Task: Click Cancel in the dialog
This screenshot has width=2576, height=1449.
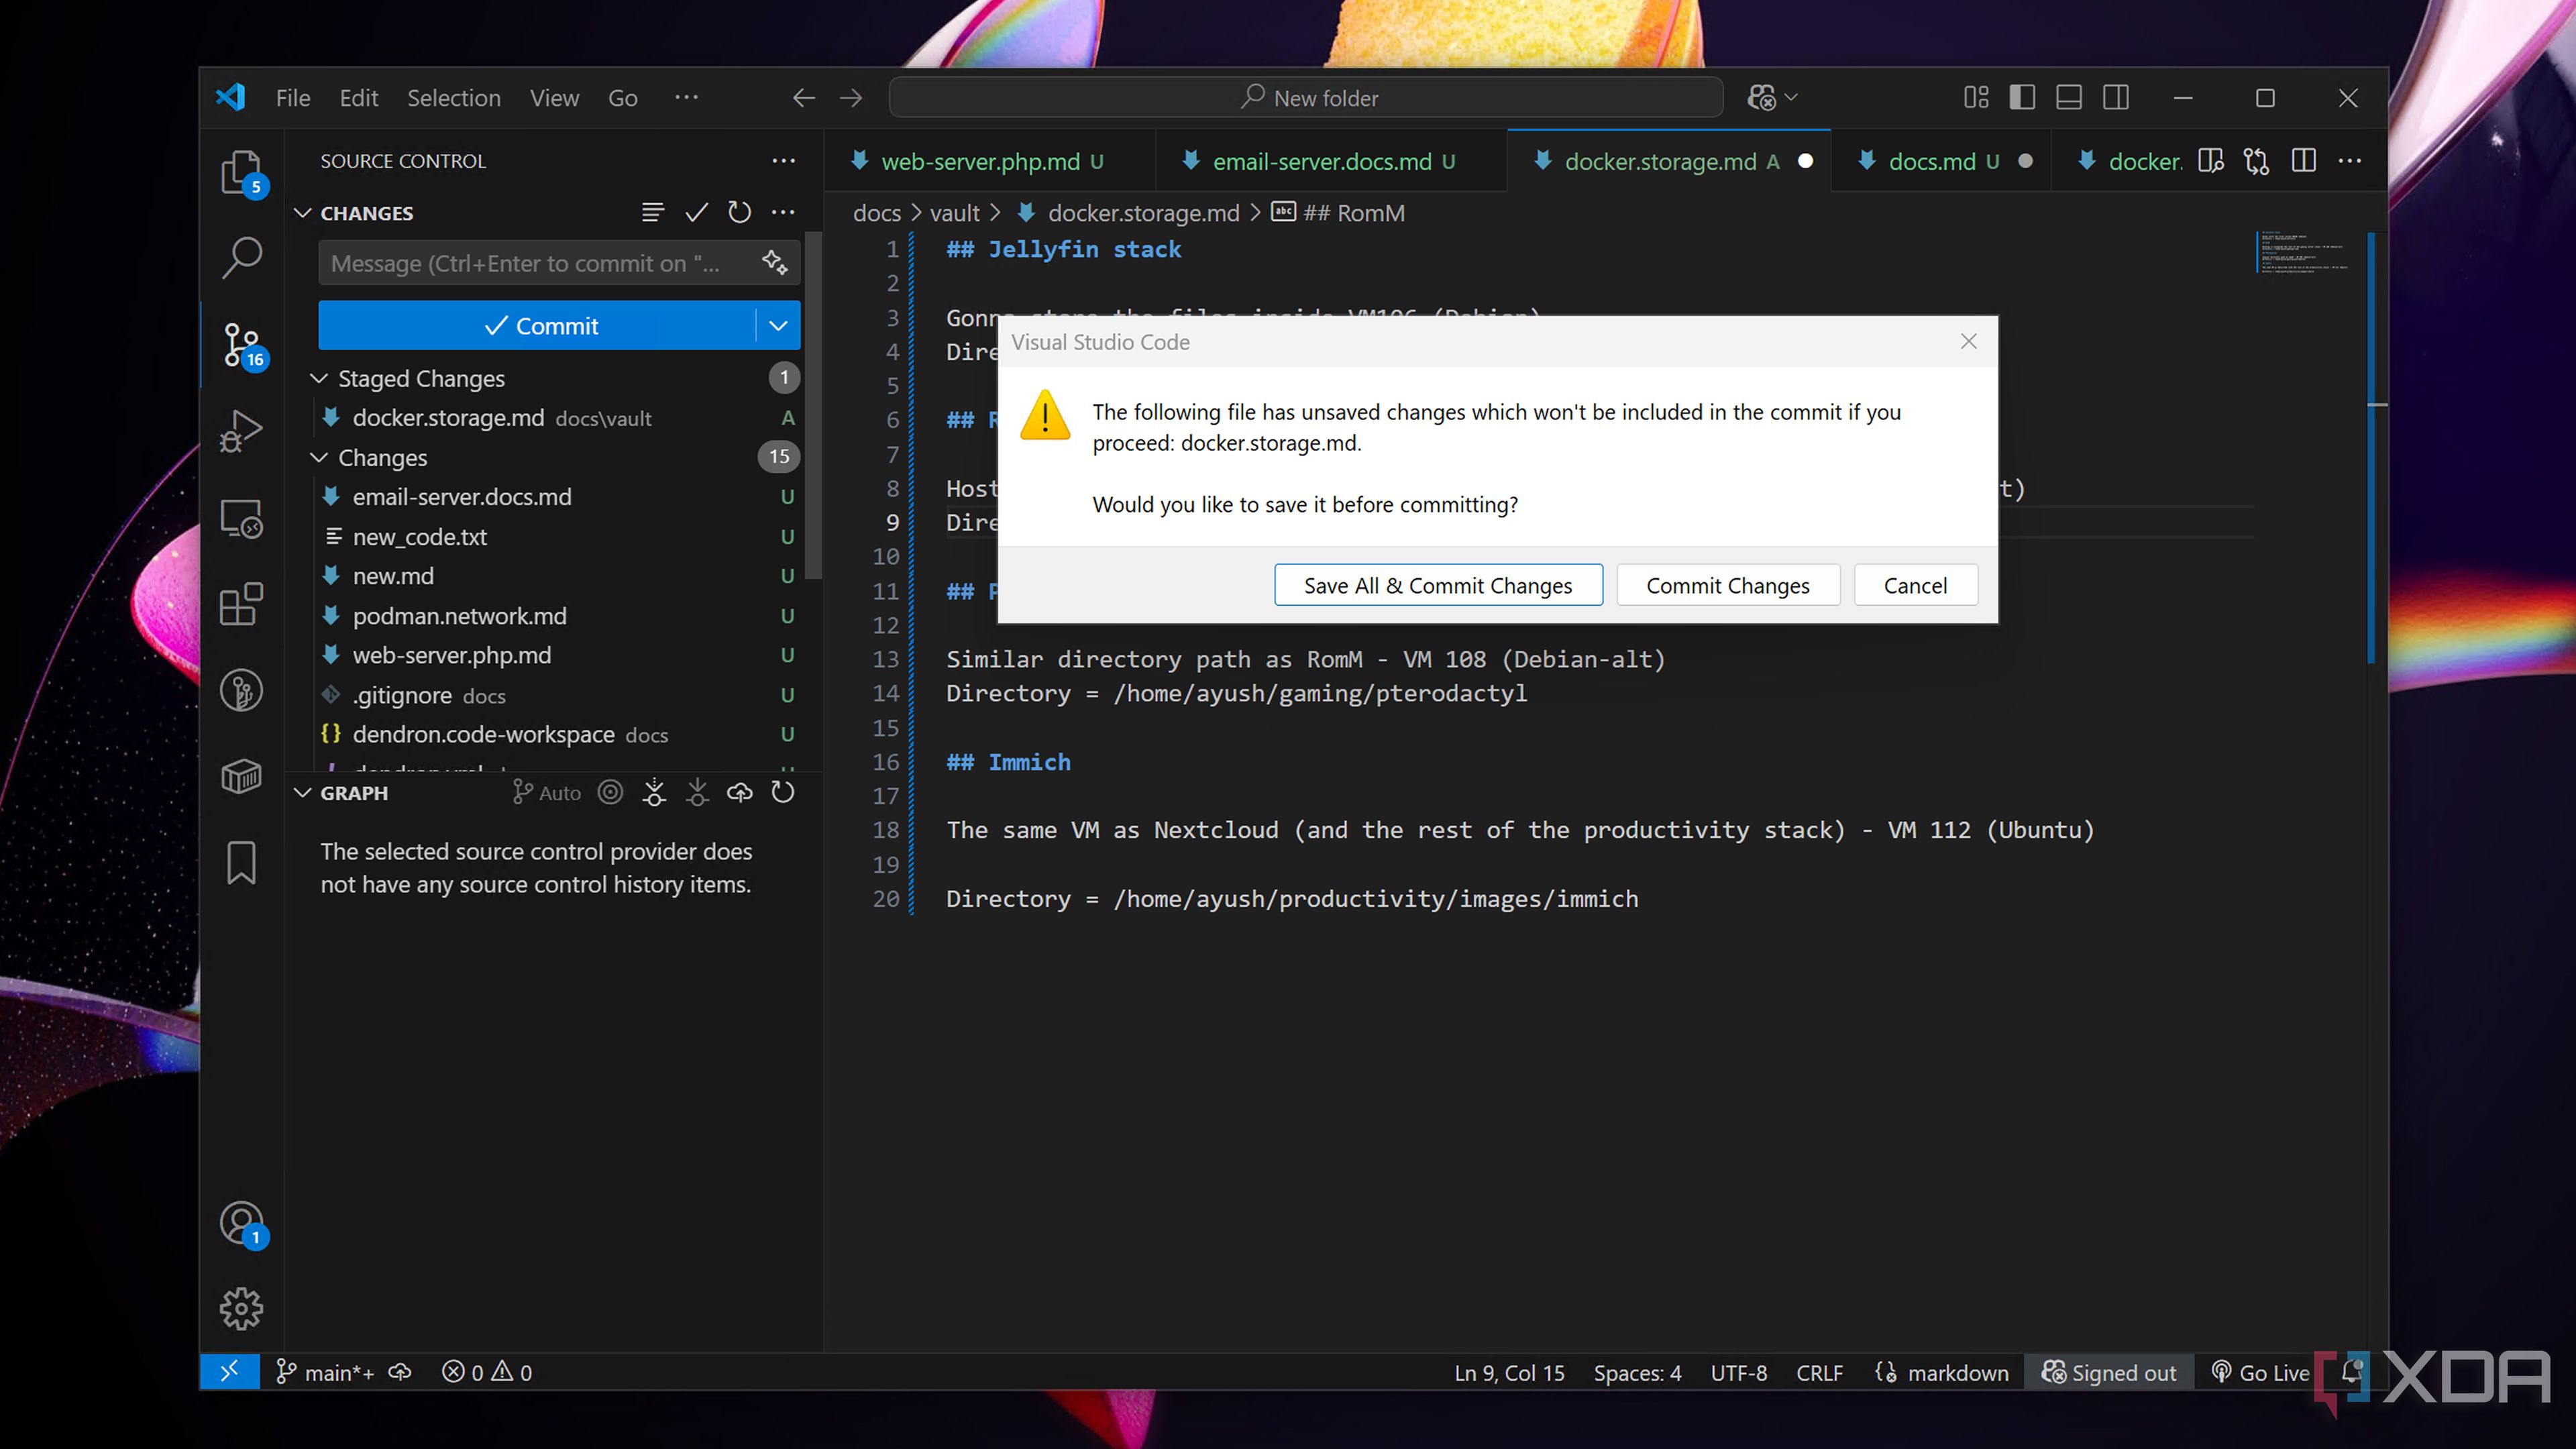Action: [x=1915, y=585]
